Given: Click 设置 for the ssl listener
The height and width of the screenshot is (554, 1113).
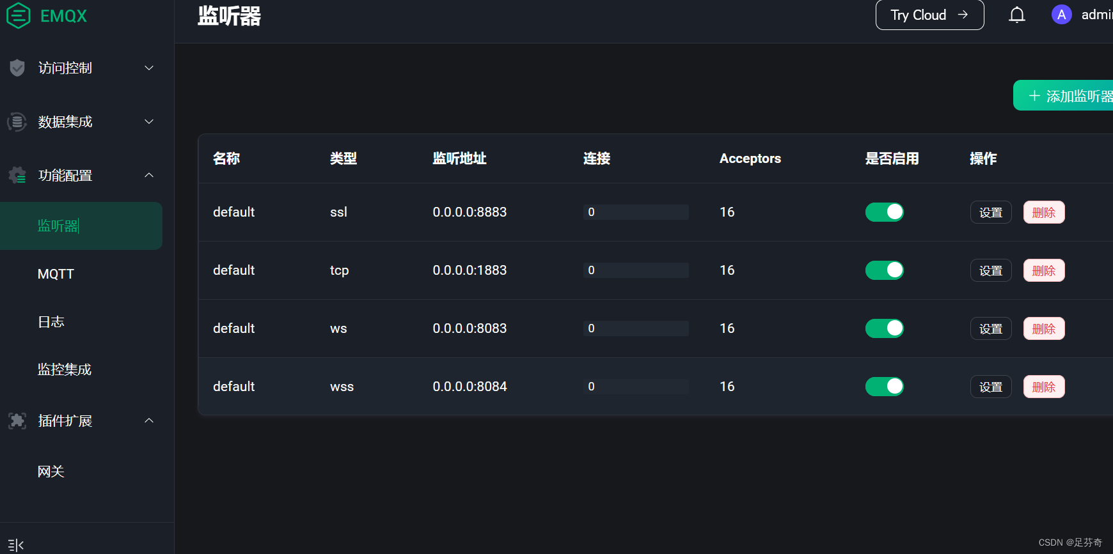Looking at the screenshot, I should (991, 212).
